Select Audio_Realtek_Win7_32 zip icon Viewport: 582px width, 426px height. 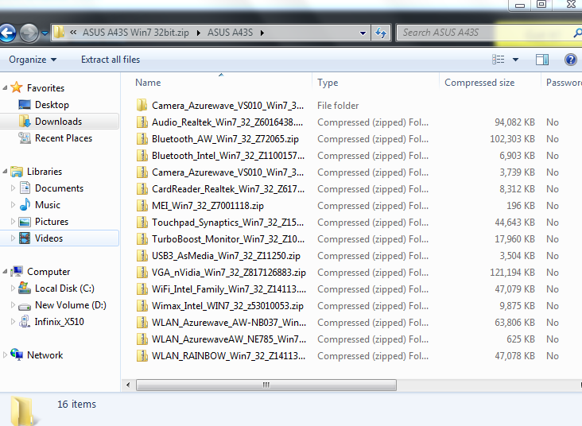point(142,122)
